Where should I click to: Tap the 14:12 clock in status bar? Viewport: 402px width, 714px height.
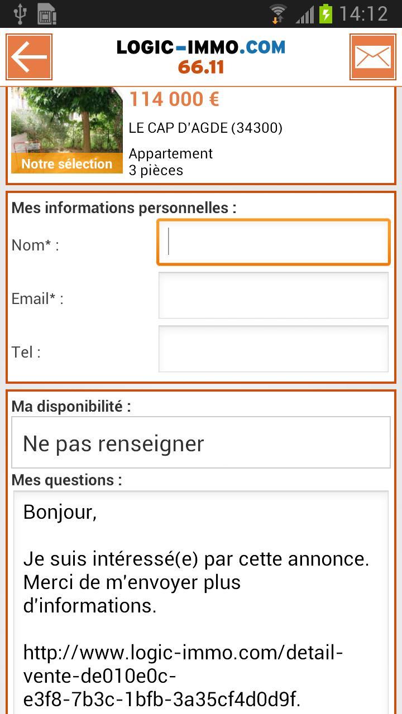pos(363,13)
